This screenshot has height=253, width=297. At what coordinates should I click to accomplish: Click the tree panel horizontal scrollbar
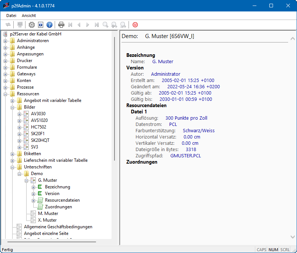52,242
